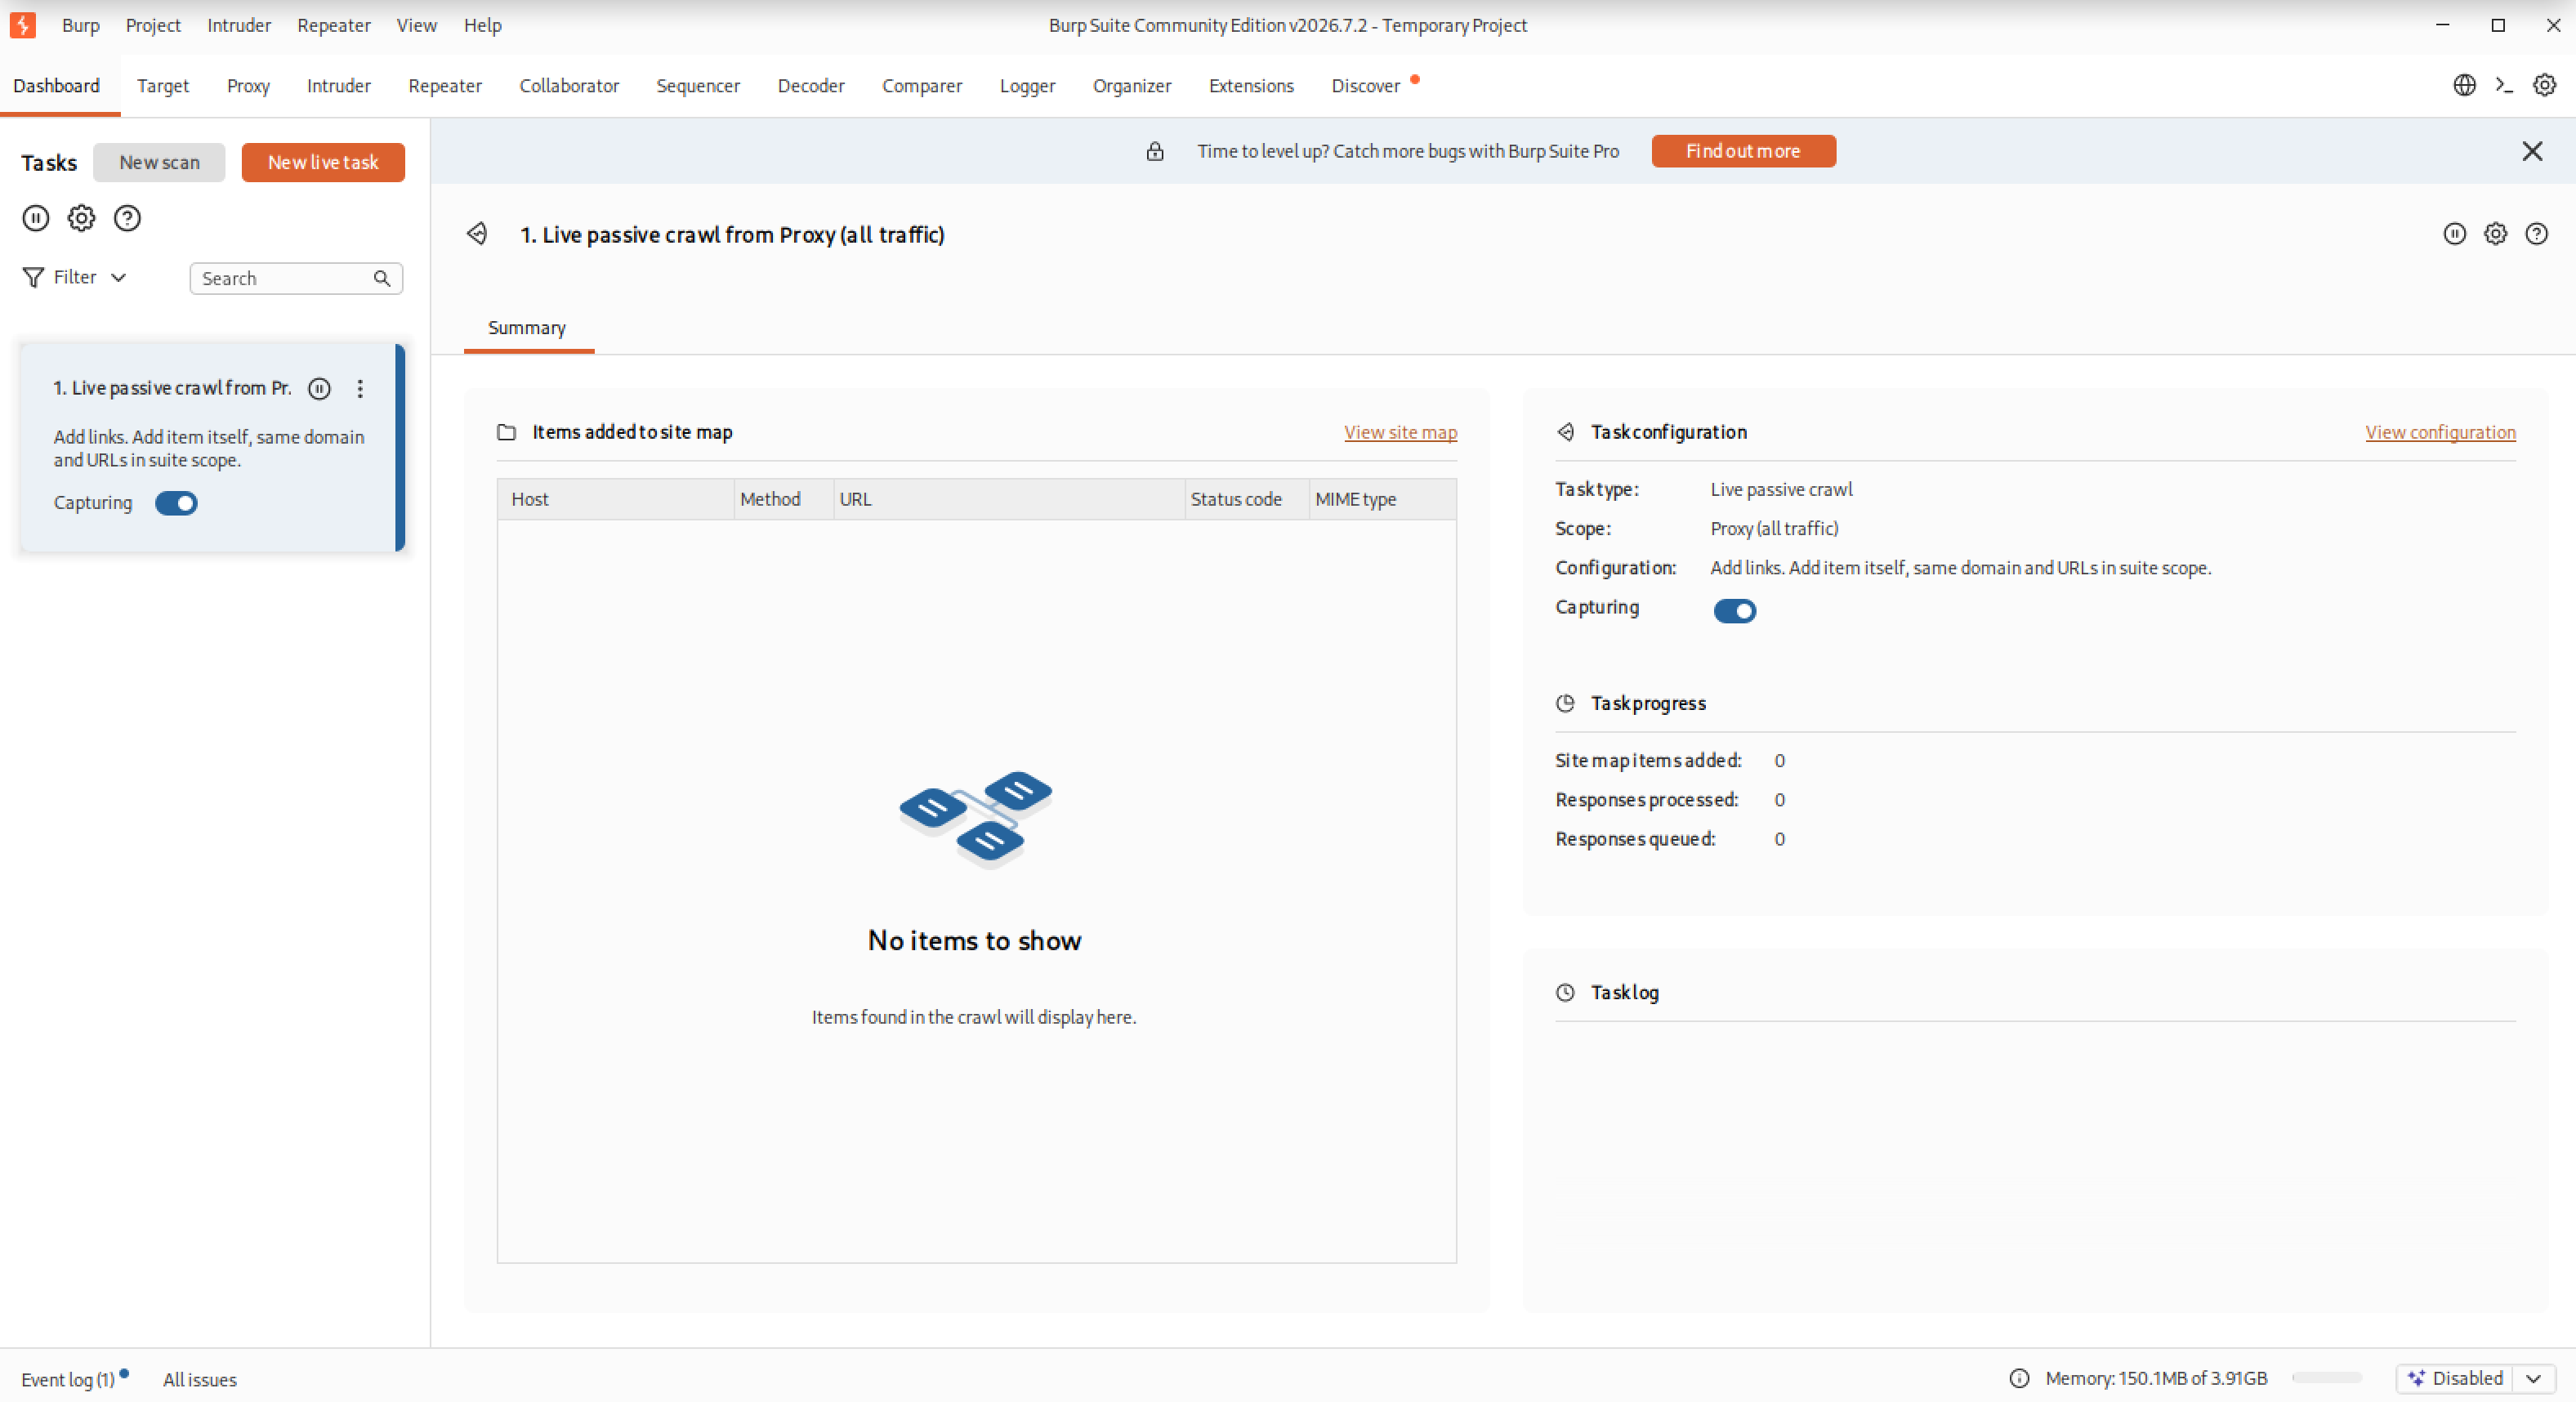Screen dimensions: 2576x1402
Task: Open the Project menu
Action: point(153,25)
